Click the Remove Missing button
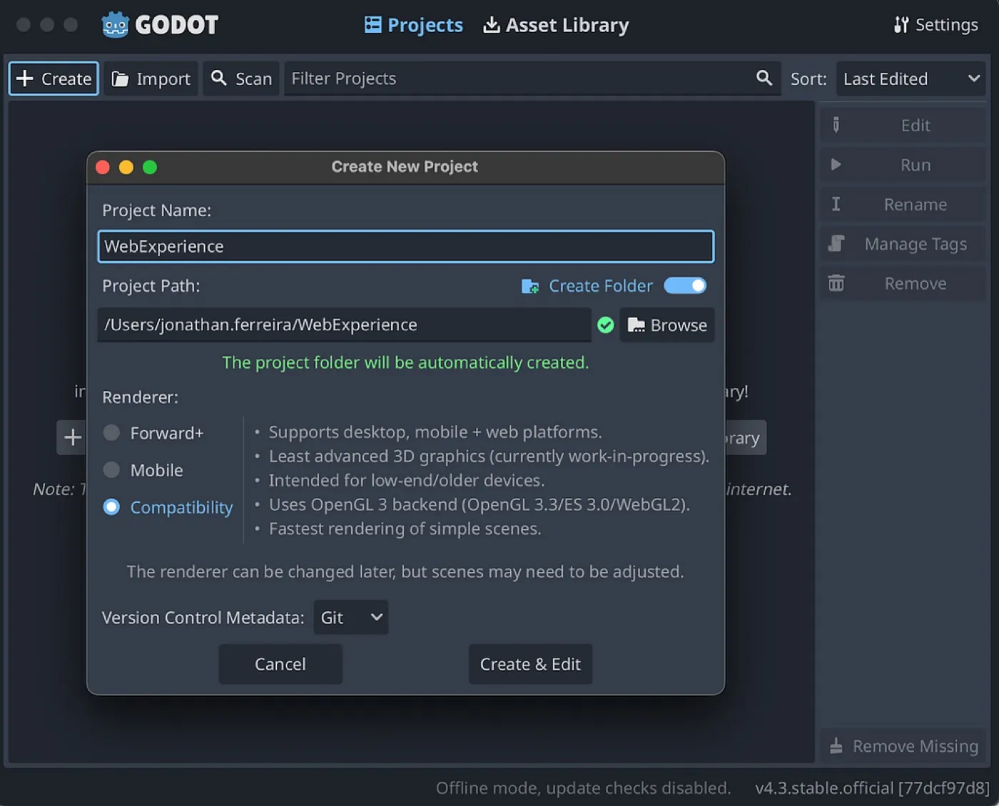This screenshot has width=999, height=806. tap(903, 746)
